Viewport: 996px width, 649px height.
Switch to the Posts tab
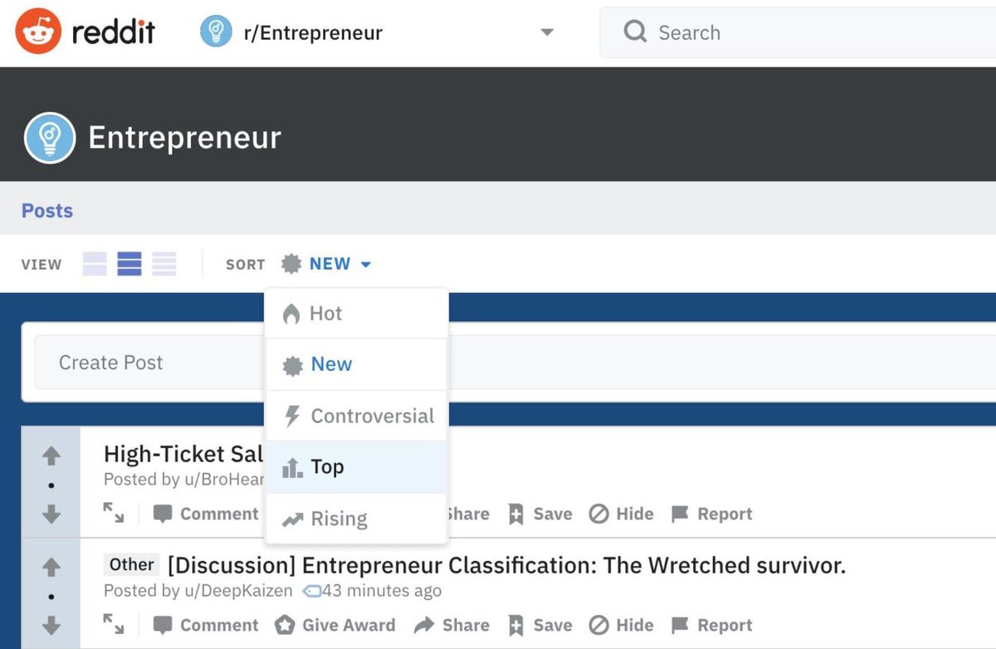pyautogui.click(x=47, y=211)
